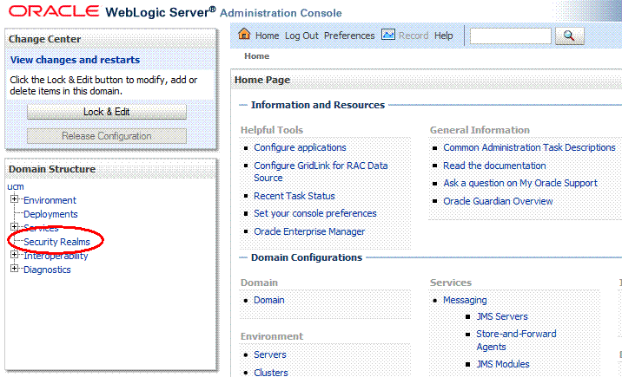Open Oracle Enterprise Manager link
Viewport: 622px width, 377px height.
point(309,231)
